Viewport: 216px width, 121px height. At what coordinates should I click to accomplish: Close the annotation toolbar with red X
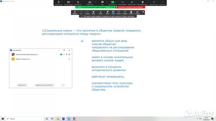click(x=143, y=12)
